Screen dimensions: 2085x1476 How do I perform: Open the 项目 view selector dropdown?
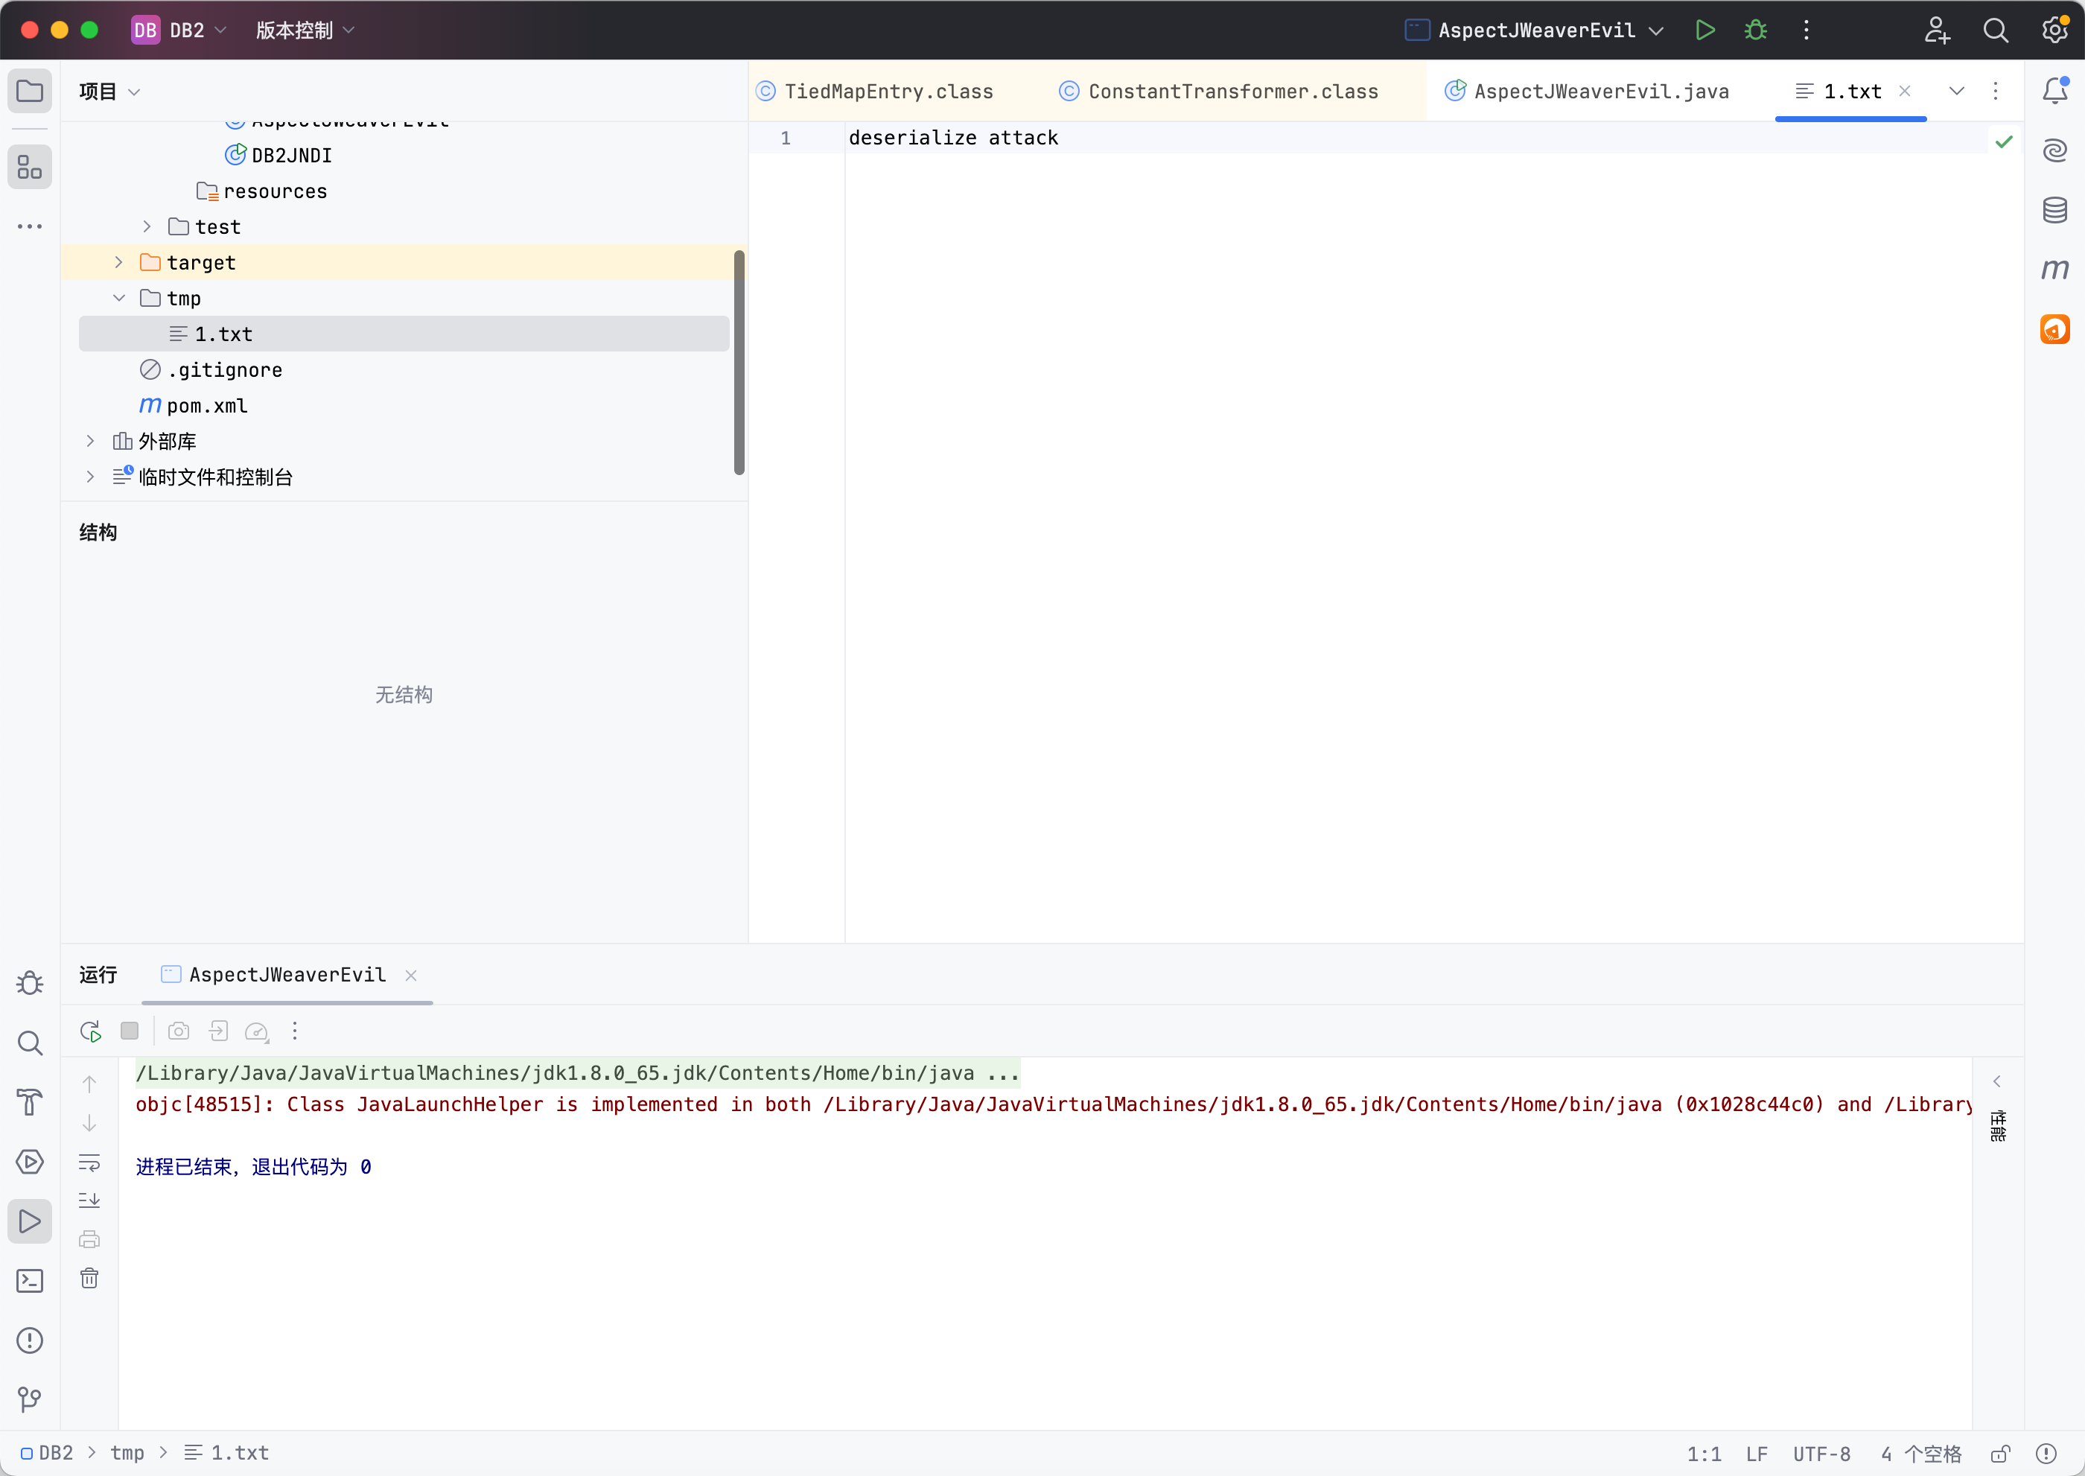pos(109,91)
